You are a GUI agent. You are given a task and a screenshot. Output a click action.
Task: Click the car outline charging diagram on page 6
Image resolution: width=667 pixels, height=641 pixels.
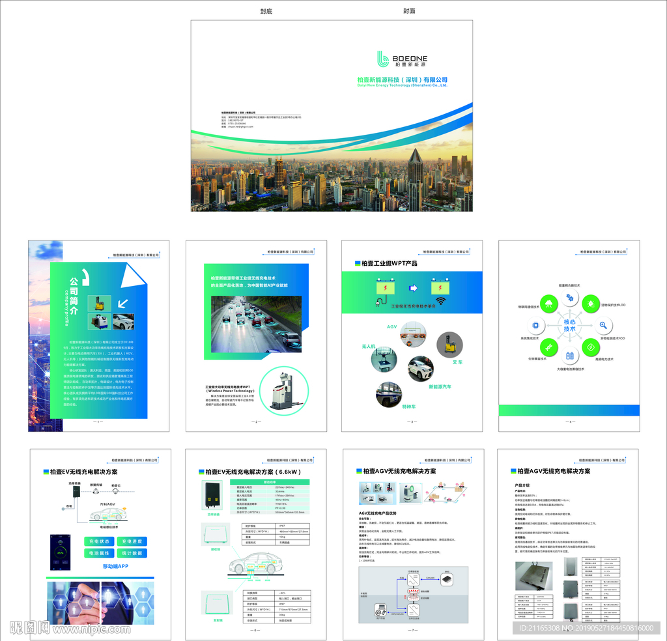(x=255, y=565)
